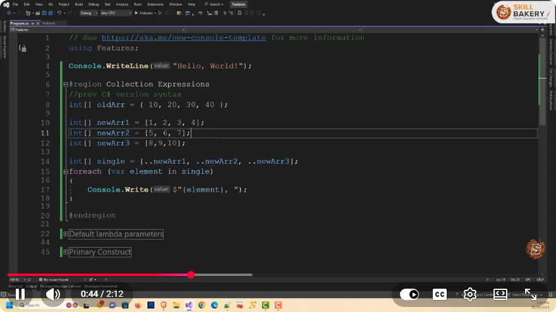Open Microsoft Edge from the taskbar

[215, 305]
